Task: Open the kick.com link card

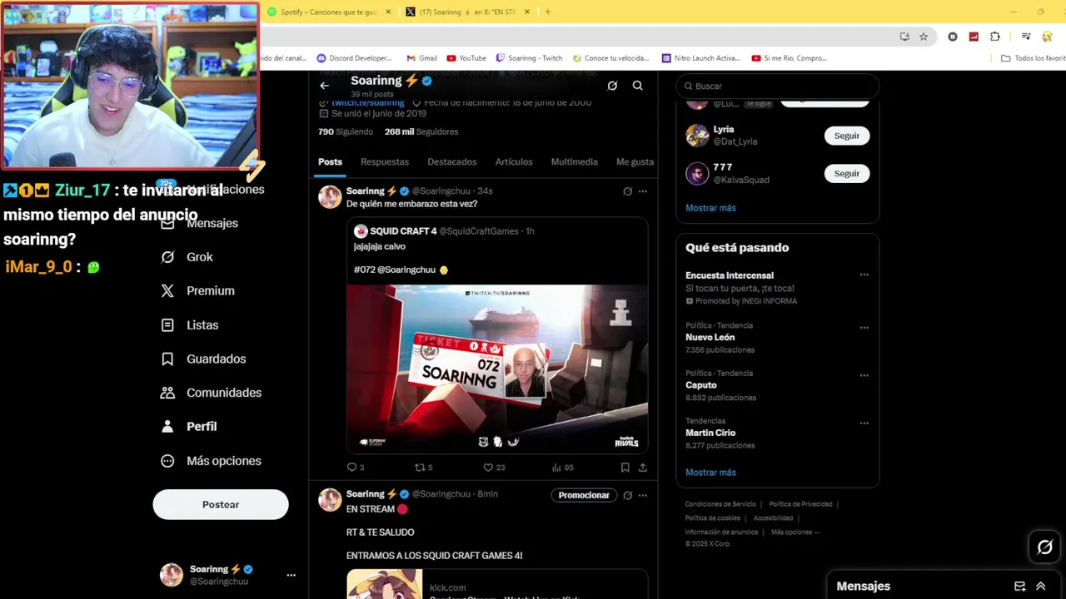Action: point(497,584)
